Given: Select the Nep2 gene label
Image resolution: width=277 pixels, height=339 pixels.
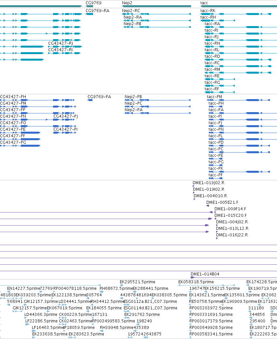Looking at the screenshot, I should (127, 3).
